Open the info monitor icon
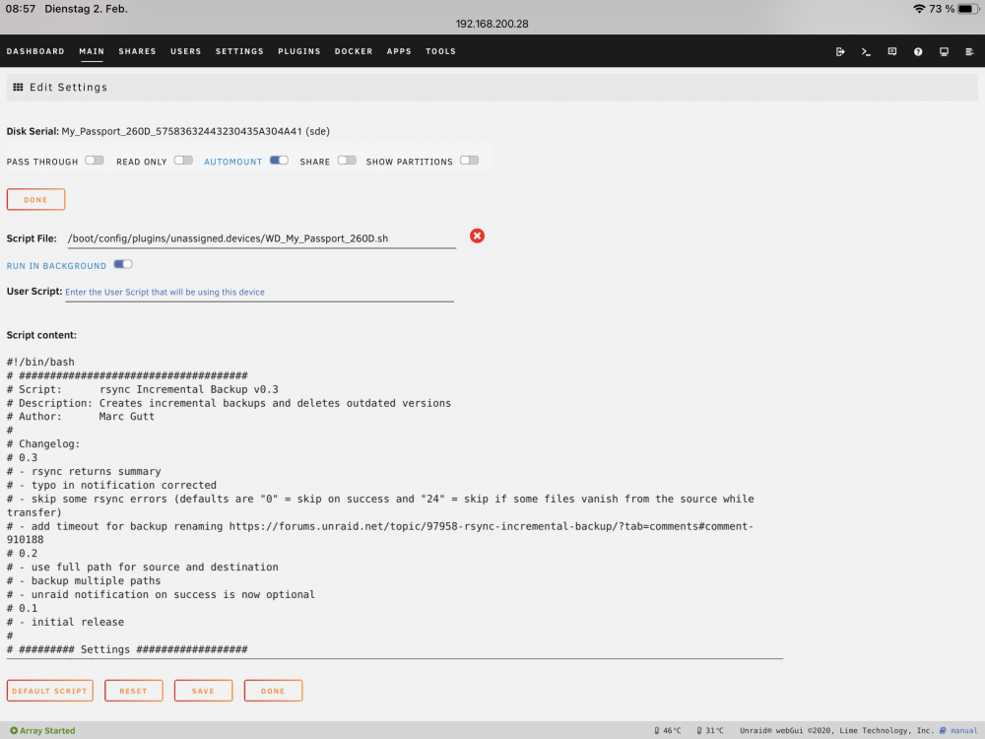 point(944,51)
